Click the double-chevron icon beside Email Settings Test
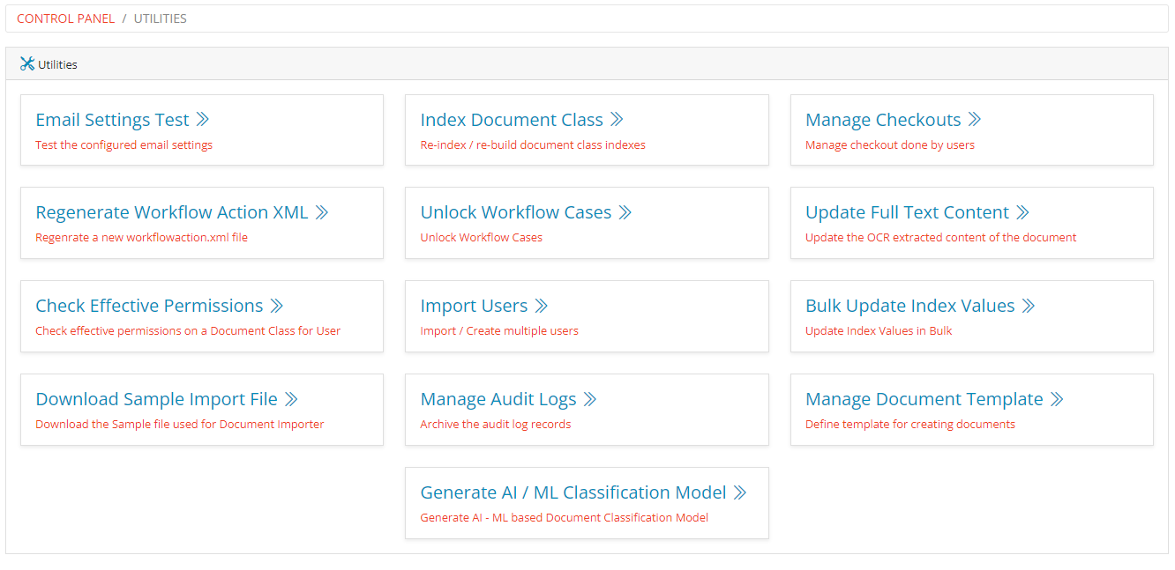1175x570 pixels. point(203,120)
